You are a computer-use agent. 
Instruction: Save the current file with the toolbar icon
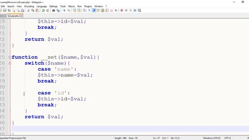pos(5,10)
